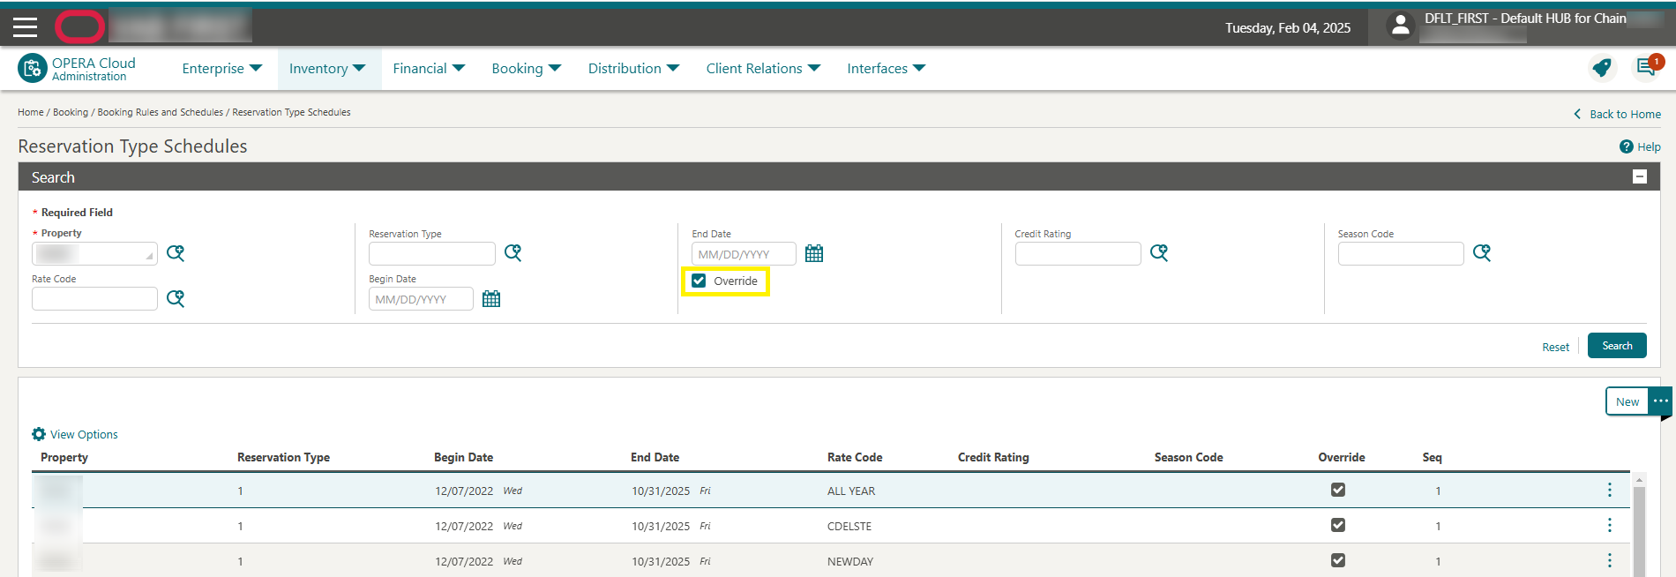
Task: Expand the Client Relations dropdown menu
Action: coord(763,68)
